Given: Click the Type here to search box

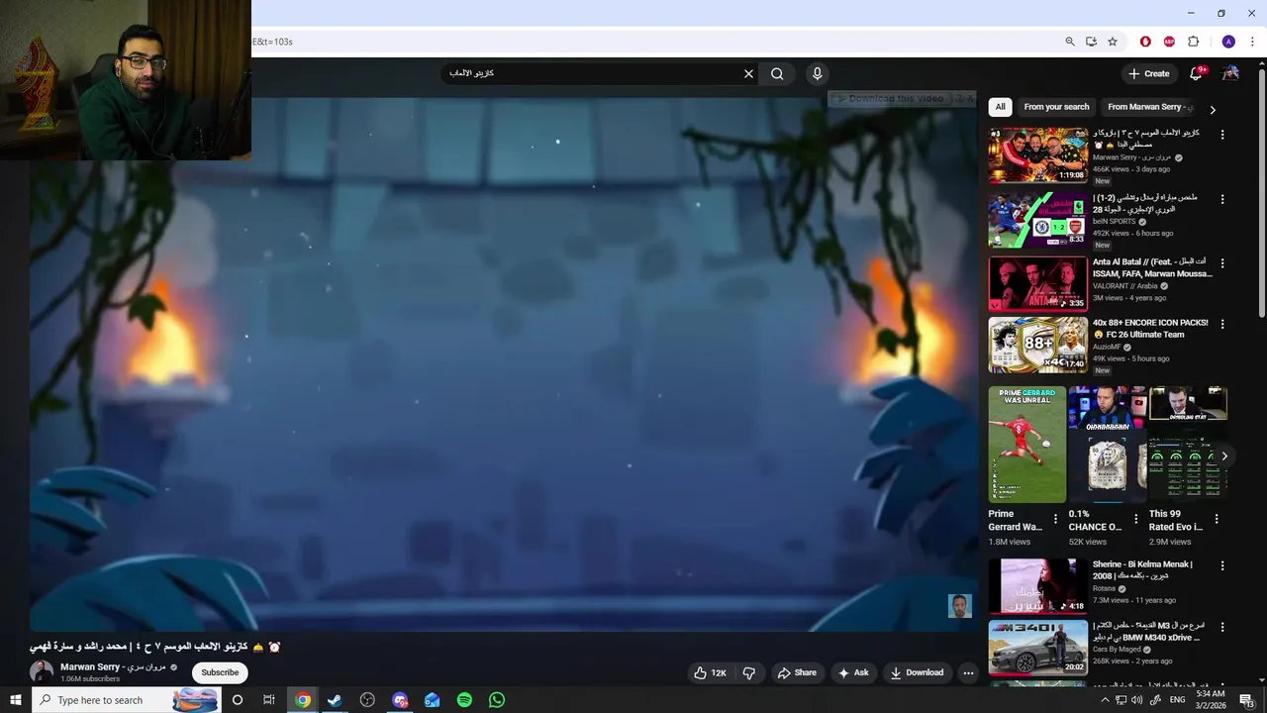Looking at the screenshot, I should coord(125,700).
